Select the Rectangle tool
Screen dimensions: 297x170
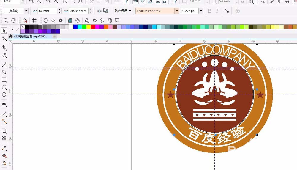[4, 80]
